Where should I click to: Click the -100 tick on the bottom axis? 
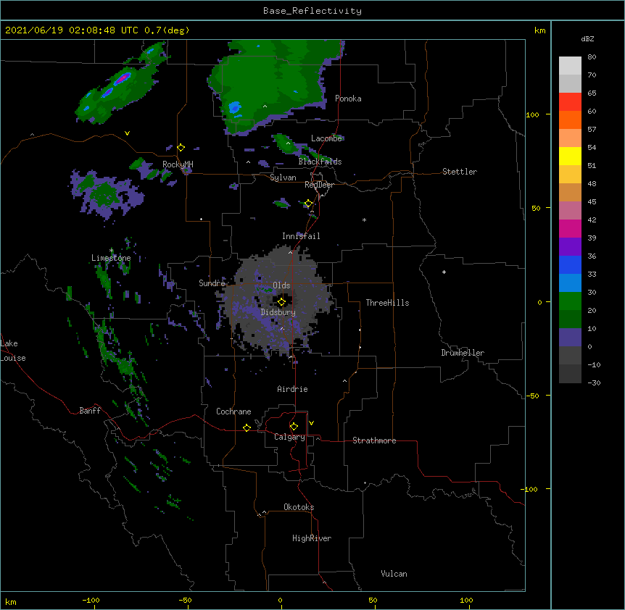pos(91,600)
